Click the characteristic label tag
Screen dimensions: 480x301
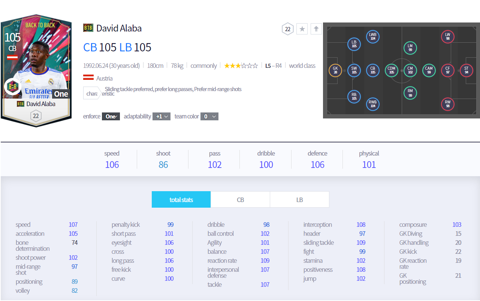coord(92,93)
